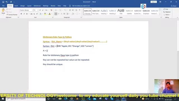Switch to the Mailings tab

[46, 6]
